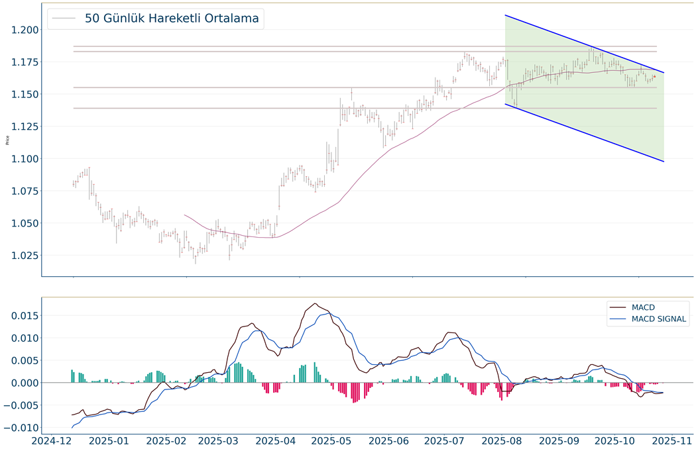Select the 2024-12 date on the x-axis
Screen dimensions: 696x449
tap(54, 440)
